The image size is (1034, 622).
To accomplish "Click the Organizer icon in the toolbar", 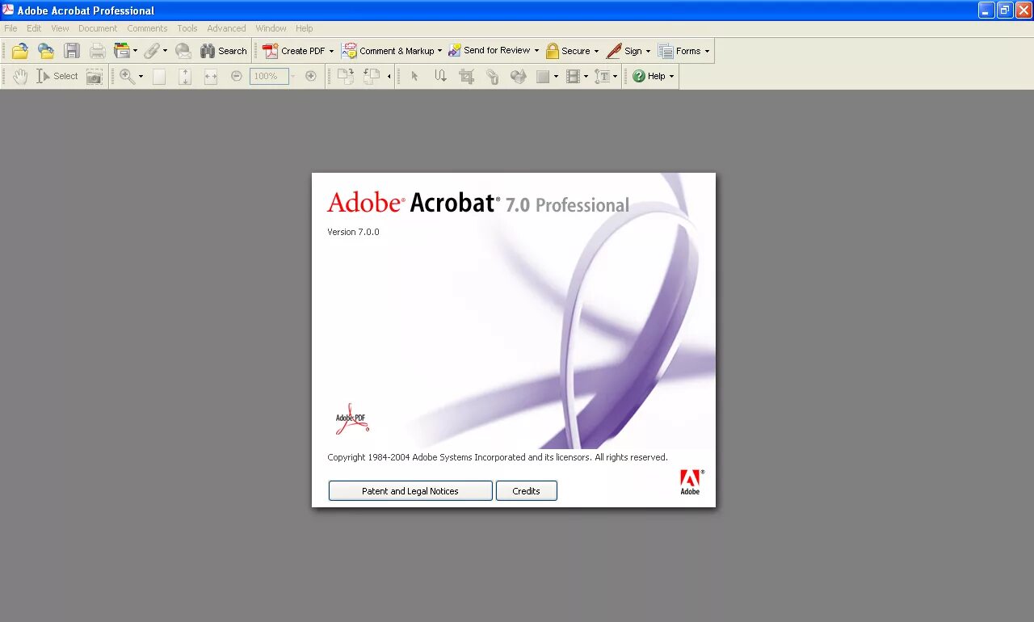I will (121, 51).
